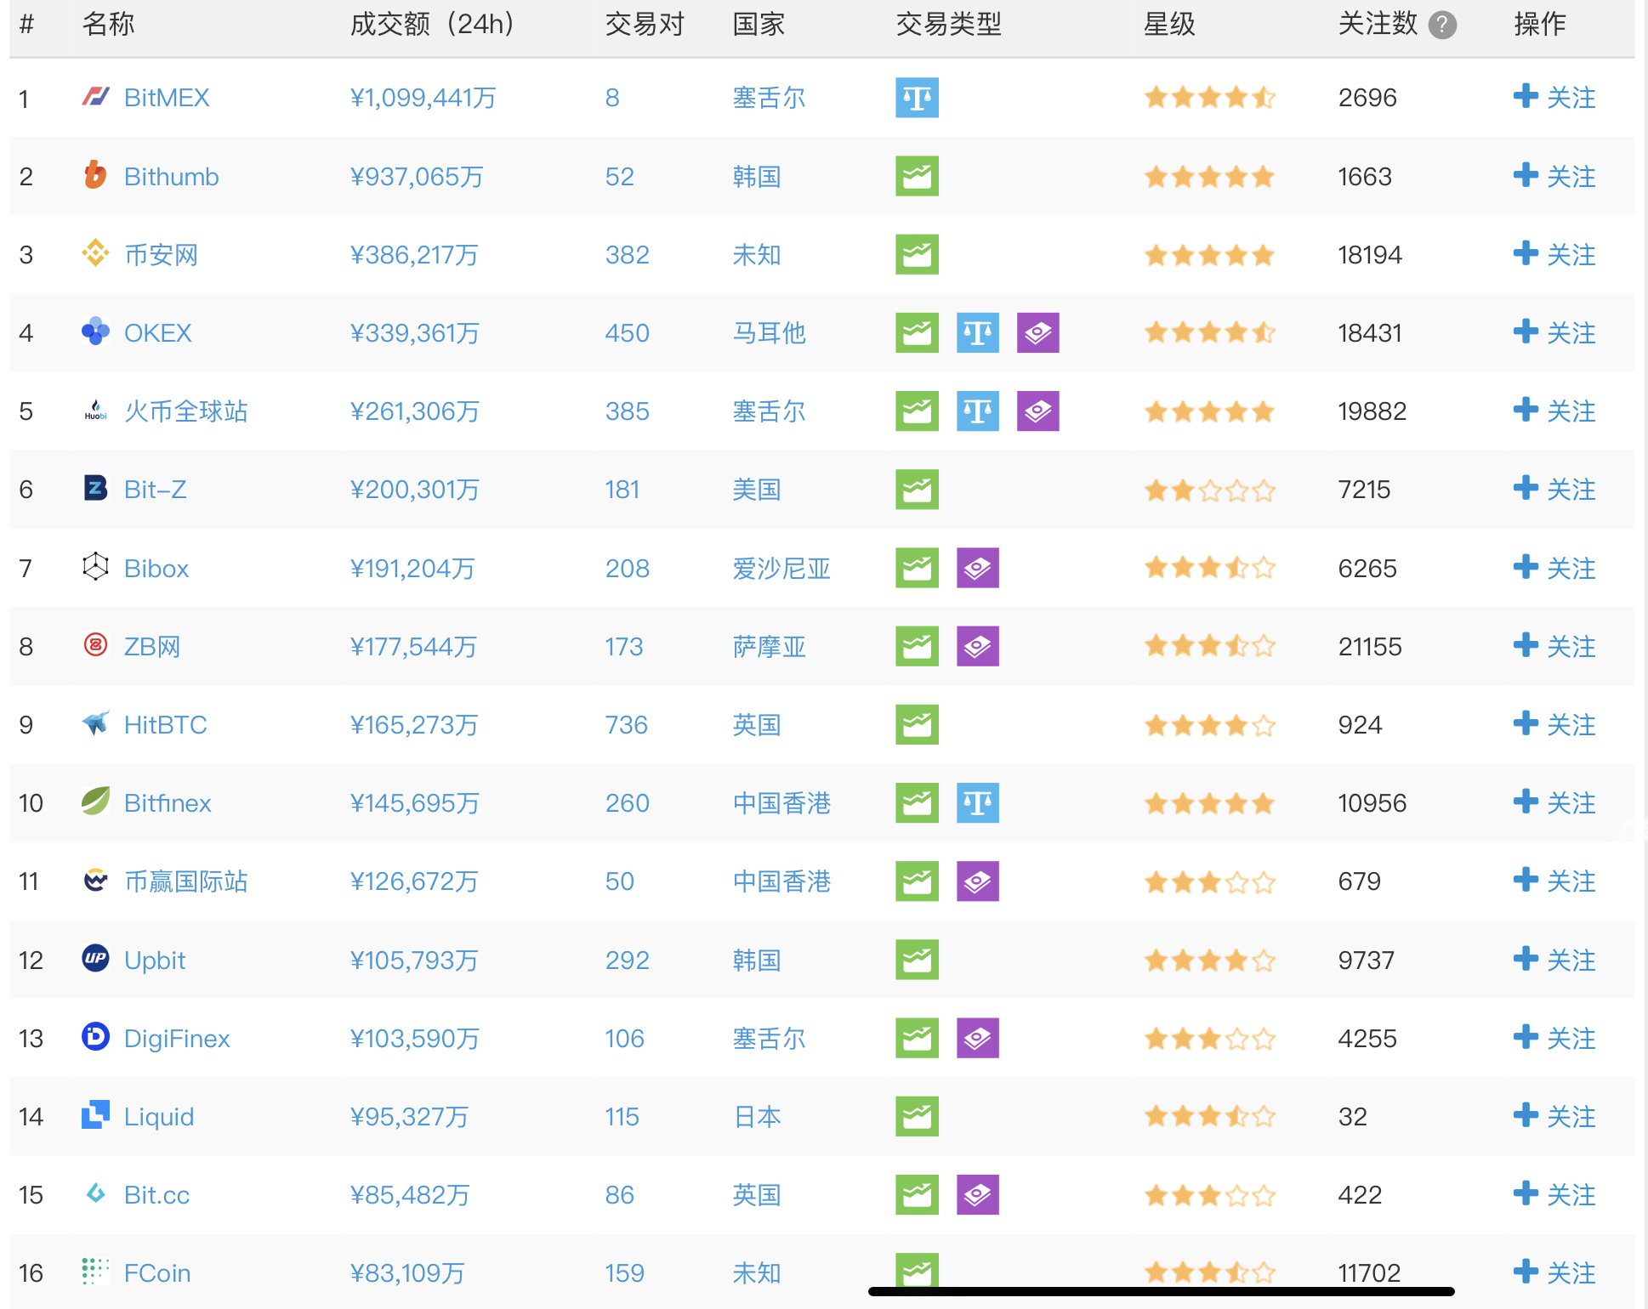1648x1309 pixels.
Task: Click OKEX purple OTC trading icon
Action: [1037, 333]
